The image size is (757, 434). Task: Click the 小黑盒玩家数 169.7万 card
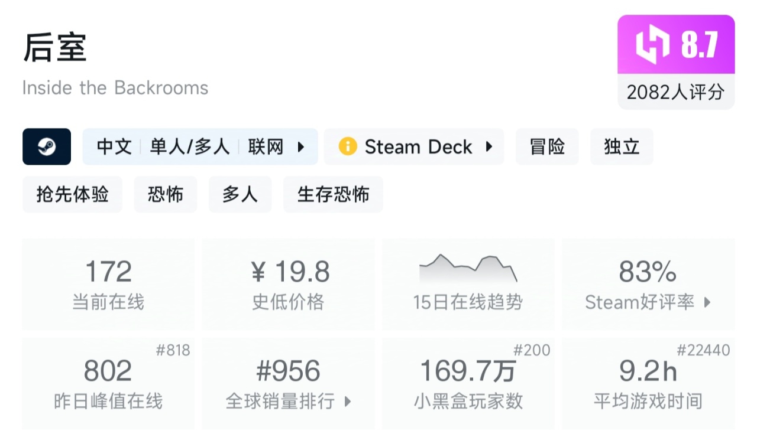tap(468, 383)
